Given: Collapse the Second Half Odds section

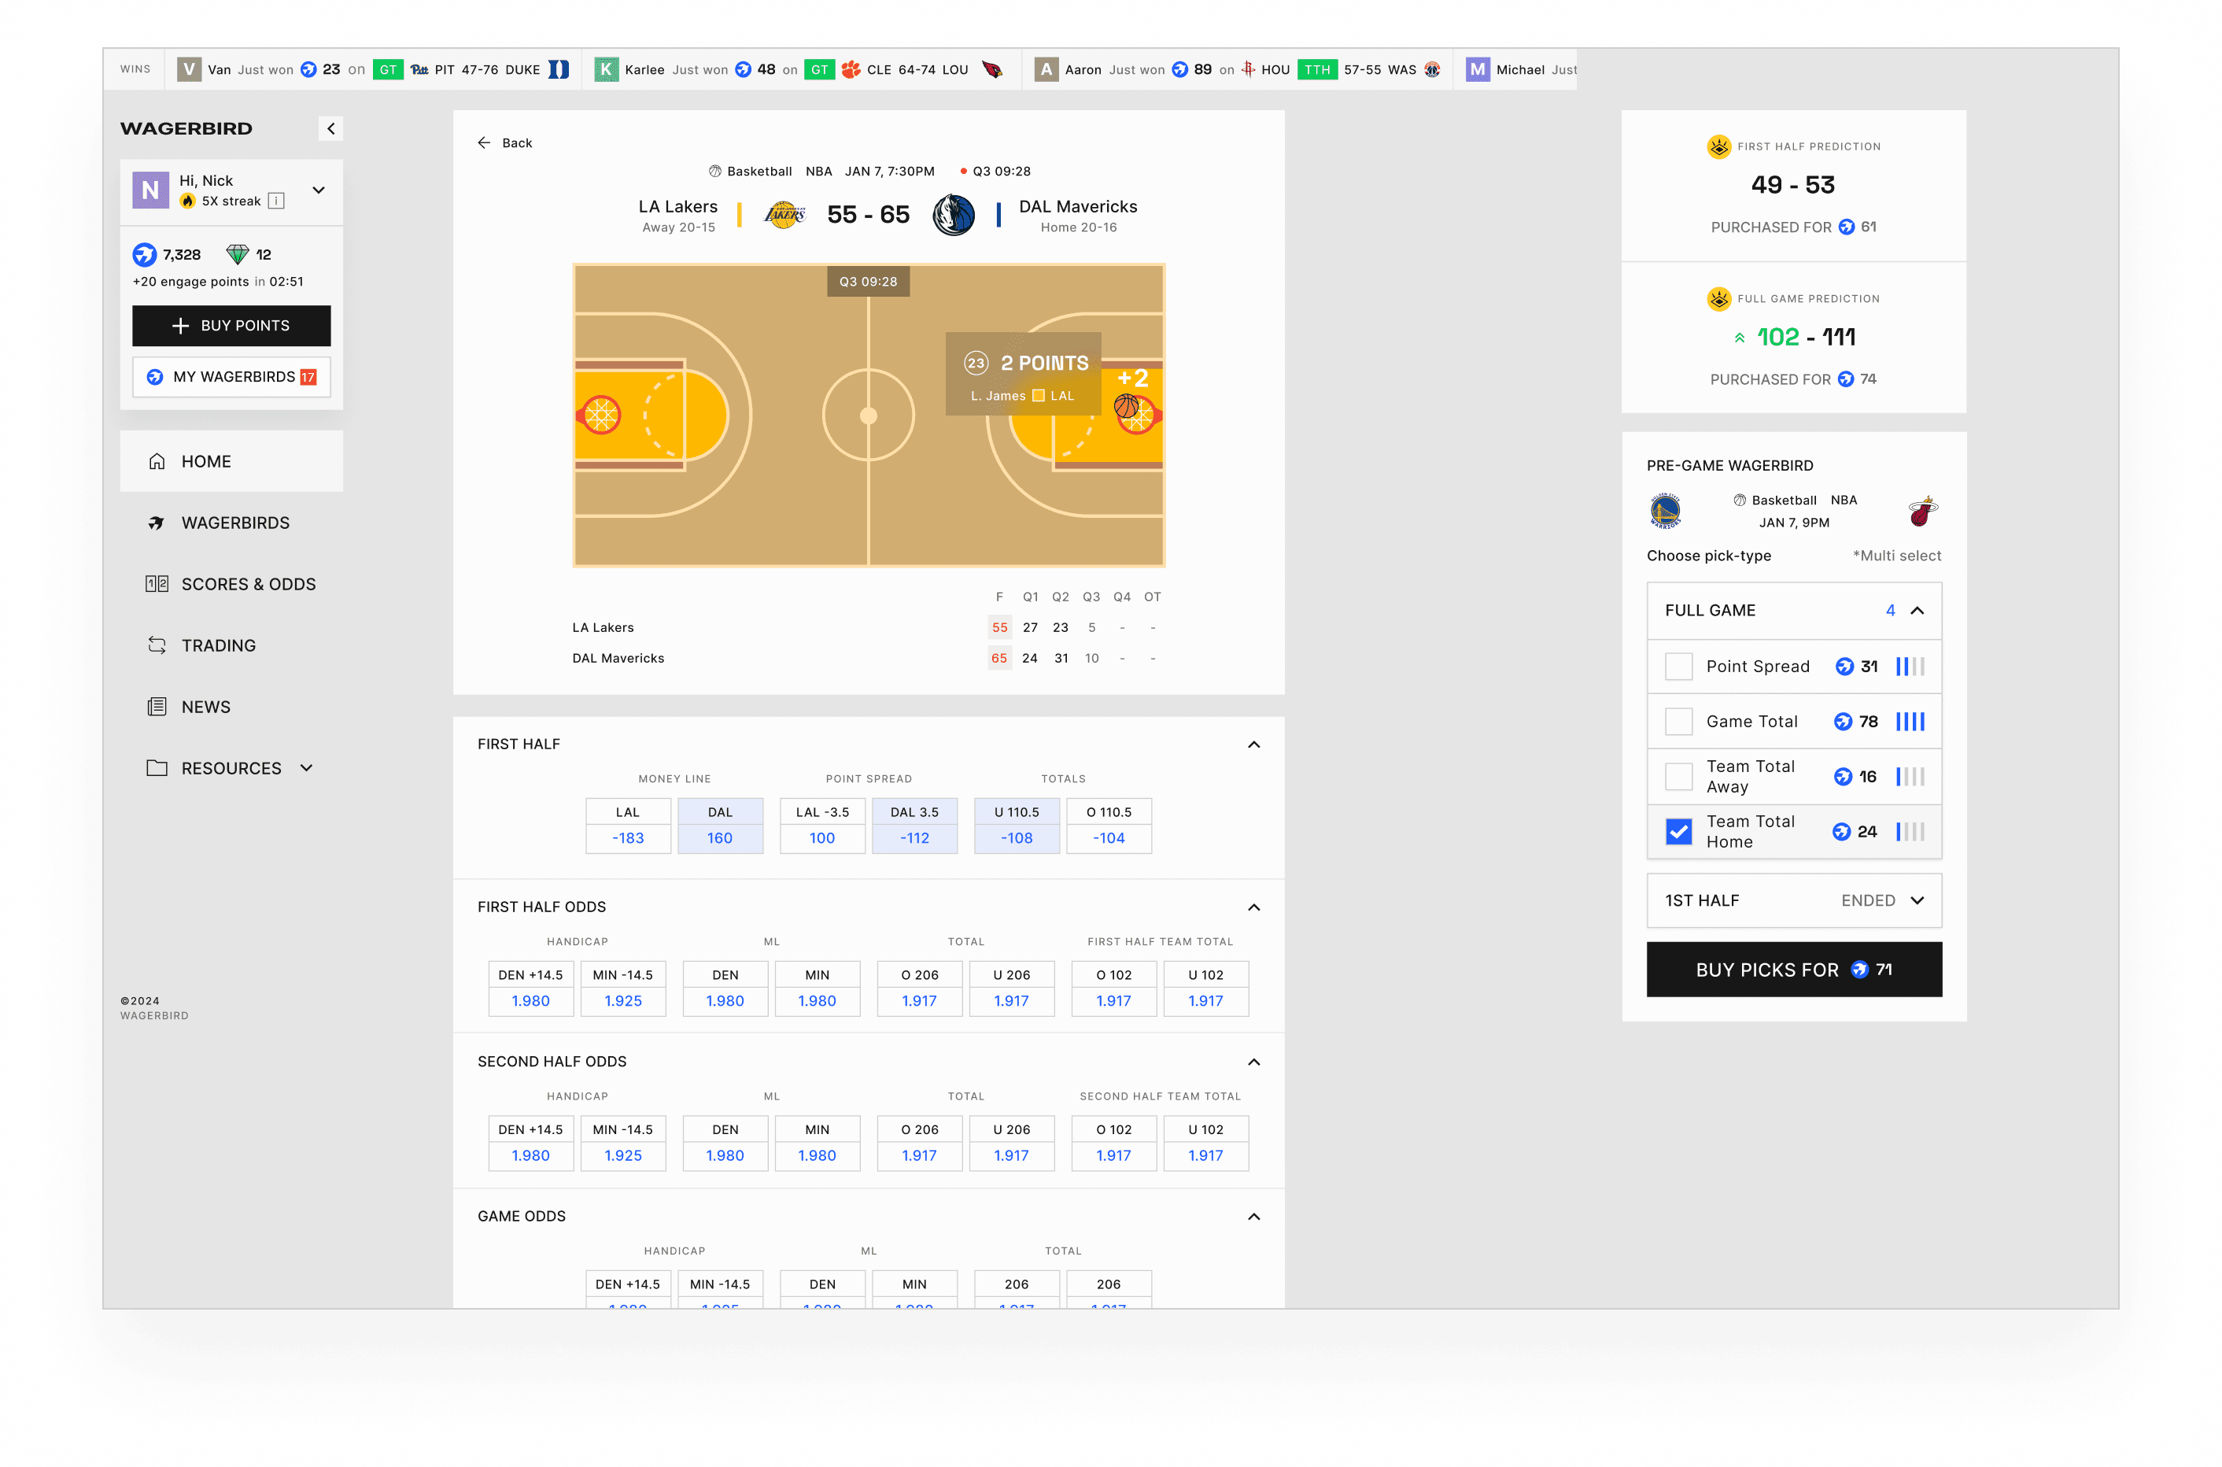Looking at the screenshot, I should click(1253, 1062).
